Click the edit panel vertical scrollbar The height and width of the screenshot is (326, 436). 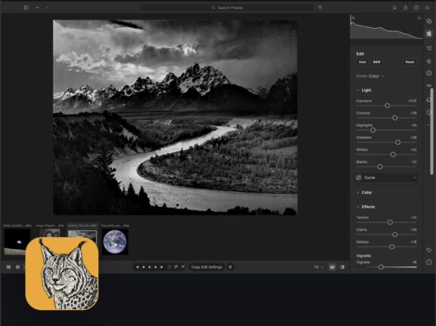coord(431,131)
